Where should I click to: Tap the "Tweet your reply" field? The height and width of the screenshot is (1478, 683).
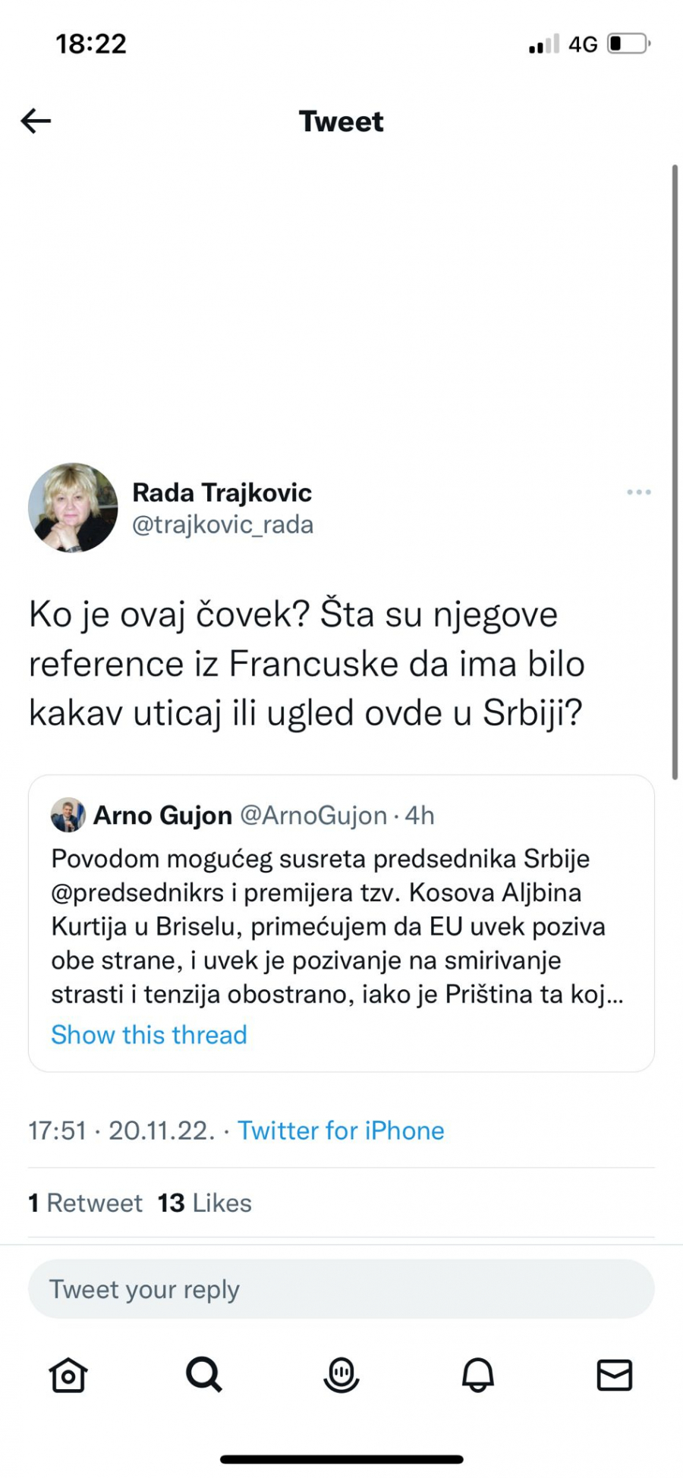pyautogui.click(x=341, y=1288)
